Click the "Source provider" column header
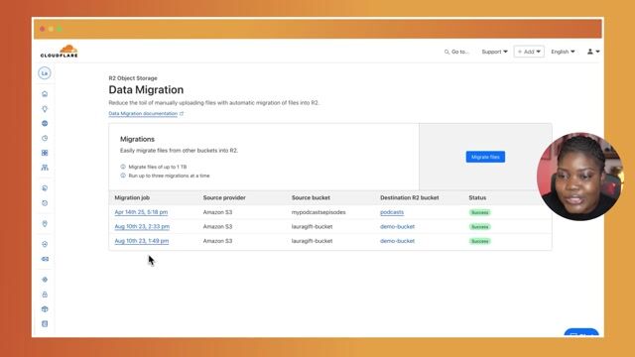 point(224,198)
